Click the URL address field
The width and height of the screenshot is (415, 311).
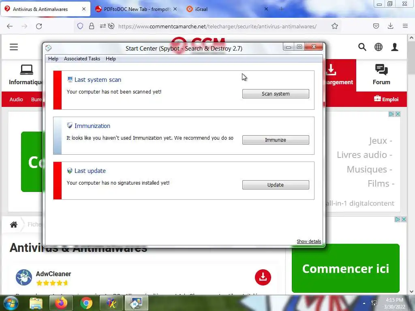click(x=217, y=26)
